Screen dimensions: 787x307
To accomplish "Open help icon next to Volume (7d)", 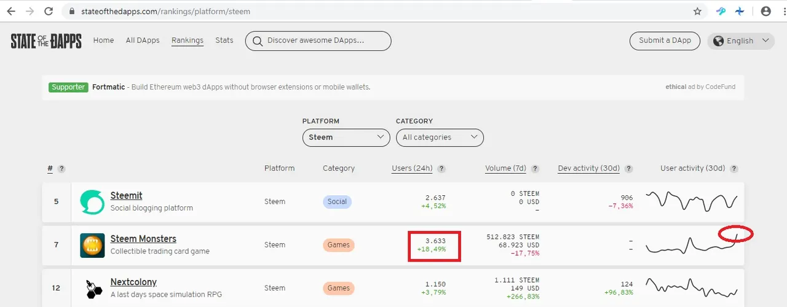I will 535,169.
